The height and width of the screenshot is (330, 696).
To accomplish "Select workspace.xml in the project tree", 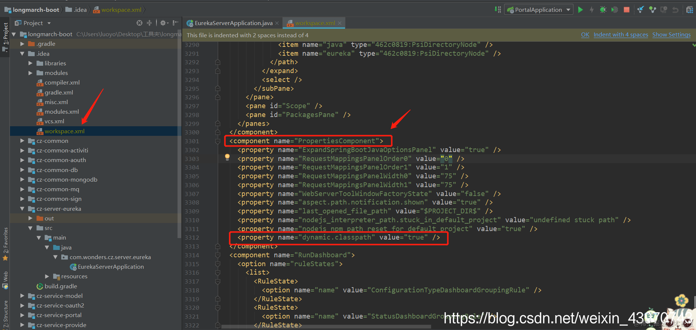I will (65, 131).
